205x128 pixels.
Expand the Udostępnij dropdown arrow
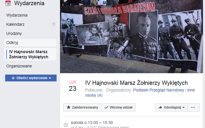183,108
